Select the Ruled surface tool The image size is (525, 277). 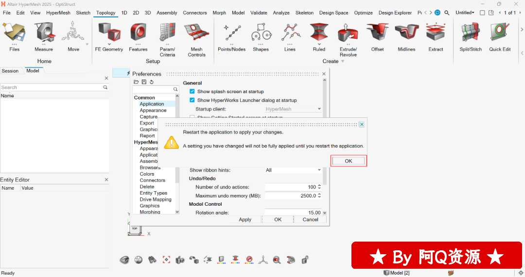click(319, 37)
